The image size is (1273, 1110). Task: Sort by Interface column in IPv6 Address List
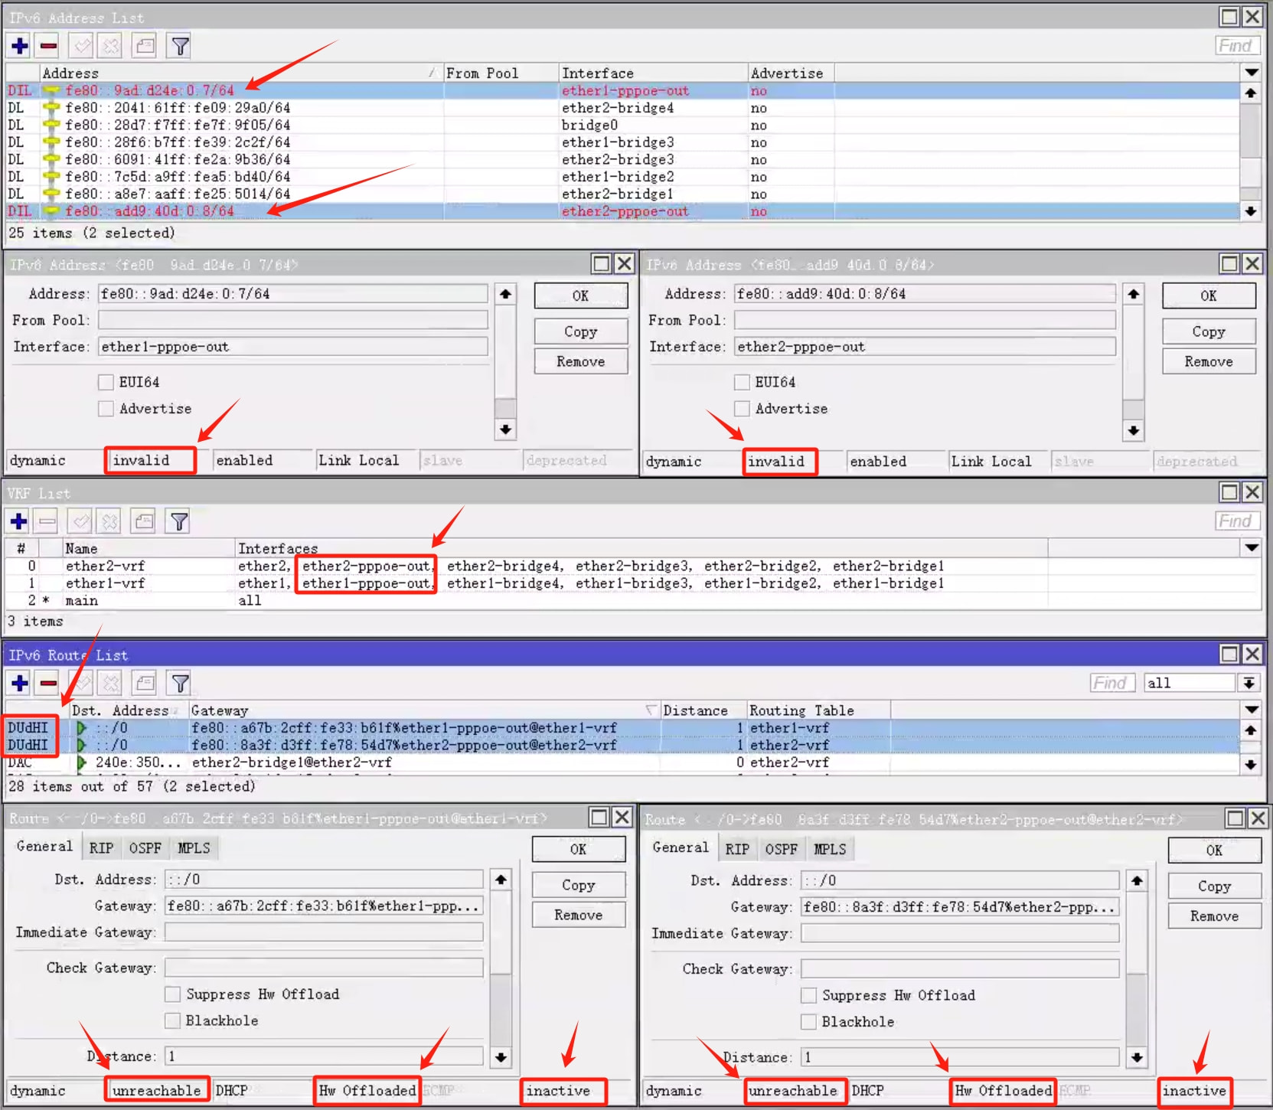pyautogui.click(x=653, y=73)
